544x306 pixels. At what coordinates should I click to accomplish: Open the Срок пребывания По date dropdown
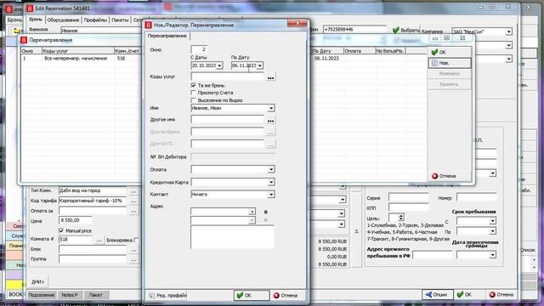492,231
